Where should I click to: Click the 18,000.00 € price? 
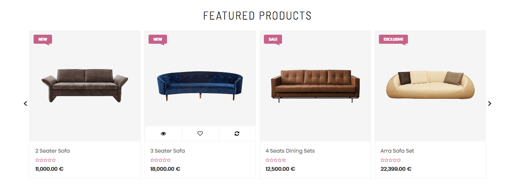click(x=165, y=169)
